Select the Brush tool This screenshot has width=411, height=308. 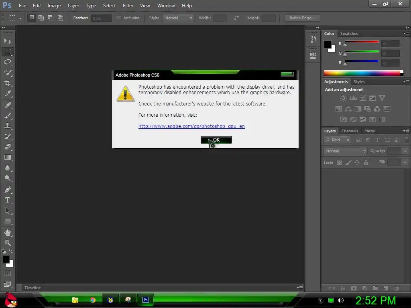(x=8, y=115)
